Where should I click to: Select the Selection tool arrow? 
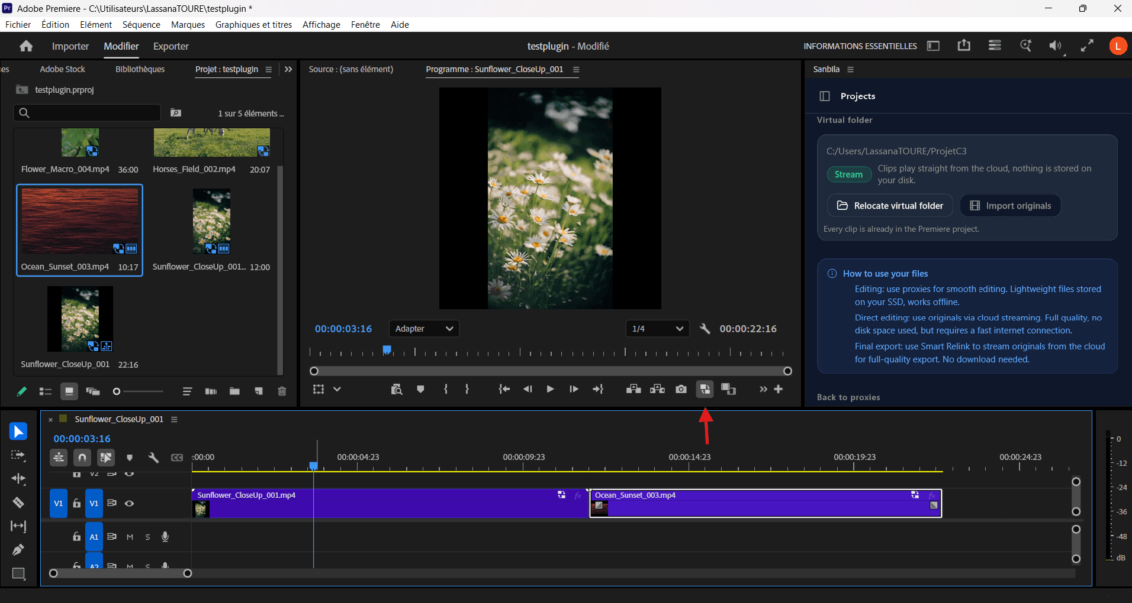point(18,432)
